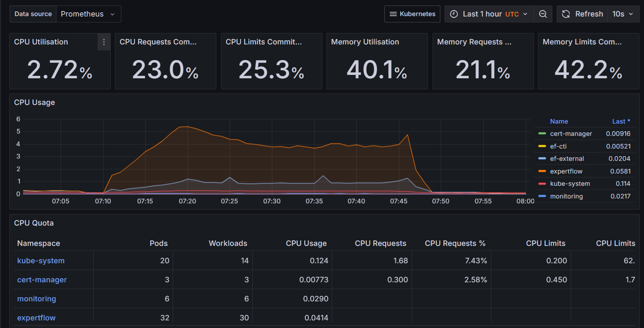Toggle expertflow series in chart legend
Viewport: 644px width, 328px height.
coord(566,171)
